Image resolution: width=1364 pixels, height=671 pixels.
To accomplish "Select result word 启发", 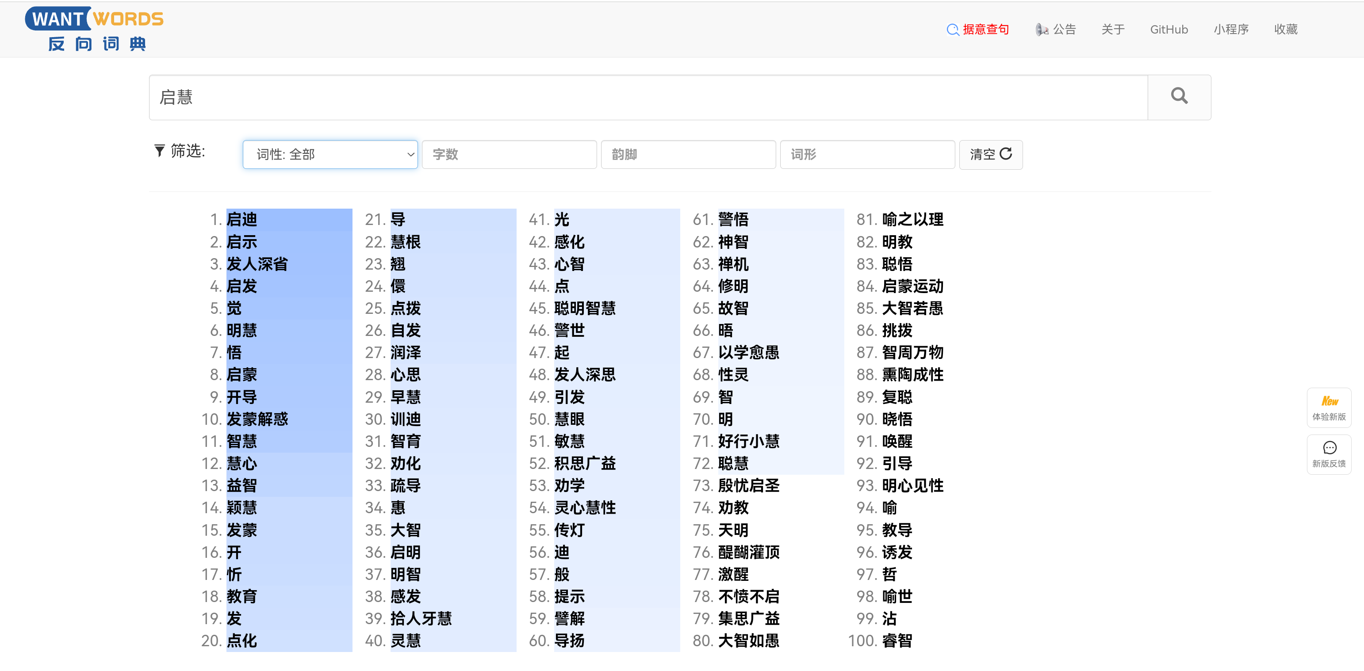I will click(242, 286).
